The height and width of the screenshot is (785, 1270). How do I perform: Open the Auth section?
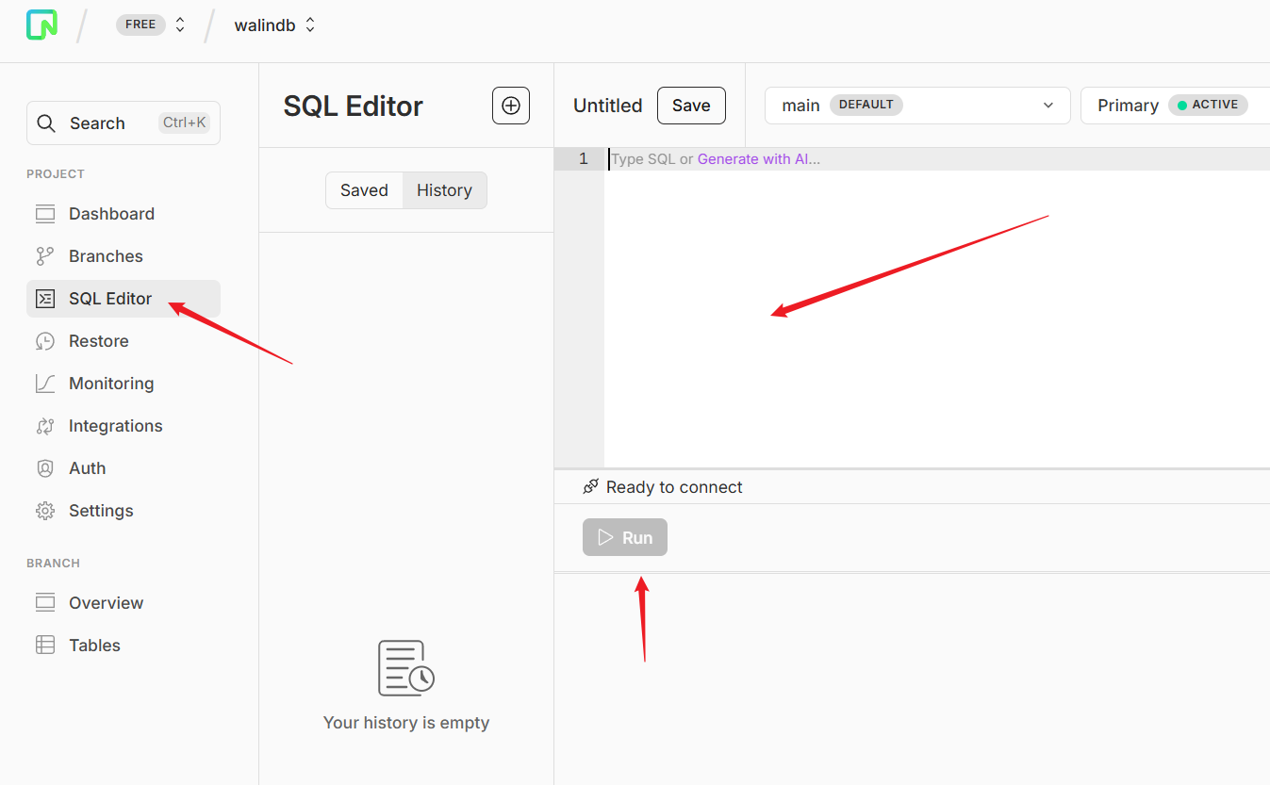pos(89,467)
